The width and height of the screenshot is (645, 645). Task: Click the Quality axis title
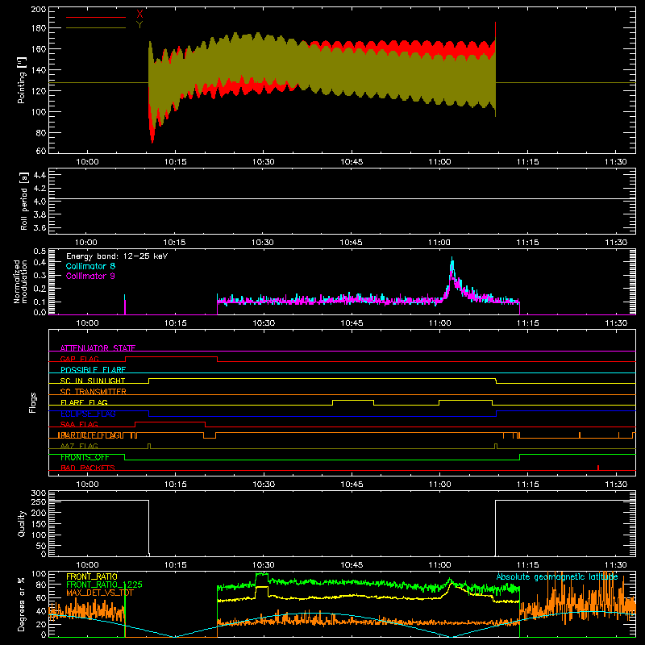pos(22,523)
